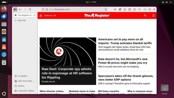This screenshot has height=98, width=174.
Task: Open The Register search icon
Action: click(145, 16)
